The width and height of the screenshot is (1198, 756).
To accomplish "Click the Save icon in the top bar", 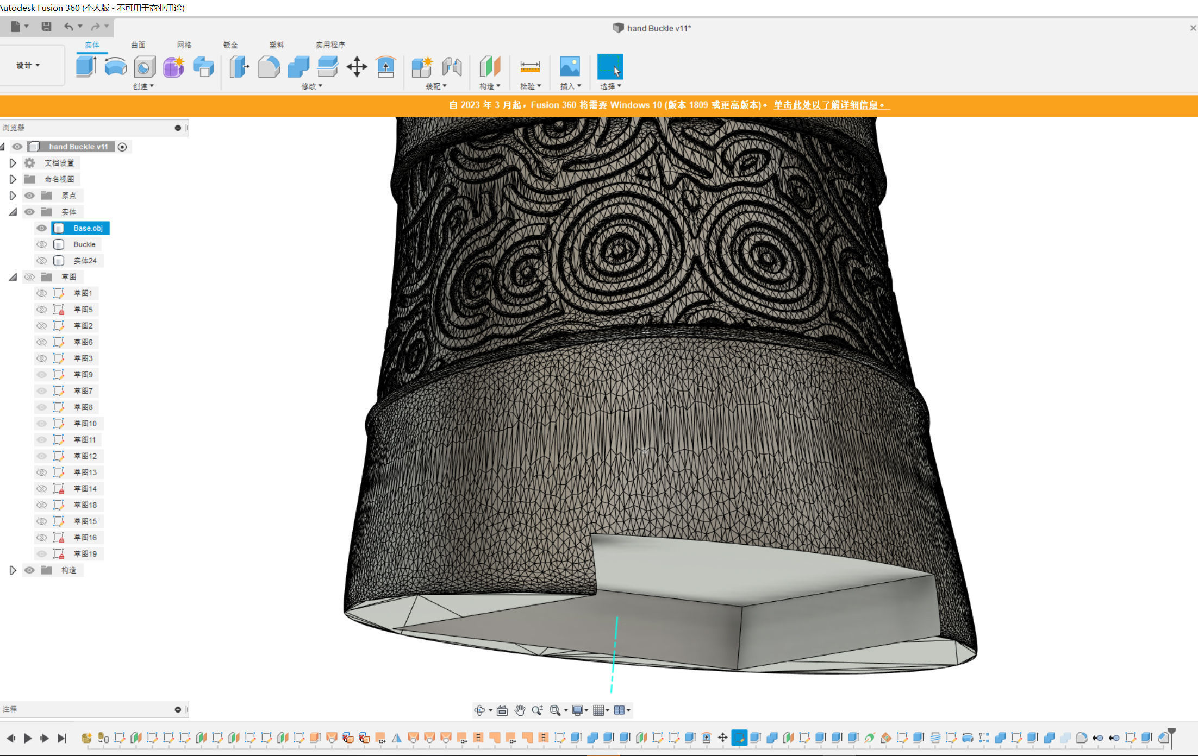I will [46, 26].
